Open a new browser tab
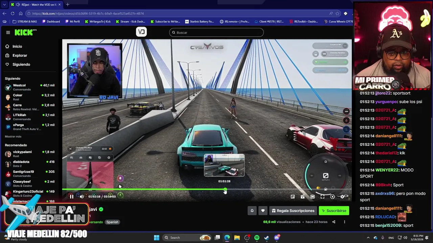Screen dimensions: 433x243 click(68, 4)
